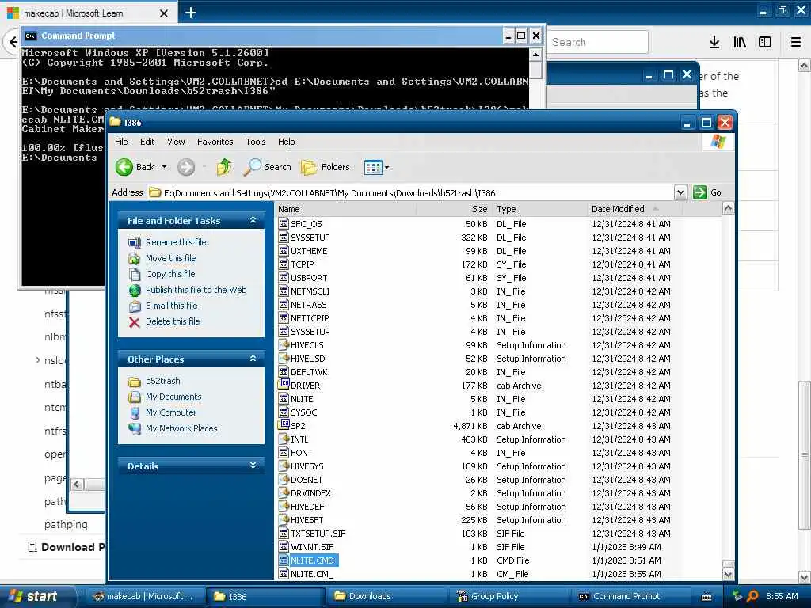Image resolution: width=811 pixels, height=608 pixels.
Task: Select the DRIVER cab archive file icon
Action: click(x=284, y=385)
